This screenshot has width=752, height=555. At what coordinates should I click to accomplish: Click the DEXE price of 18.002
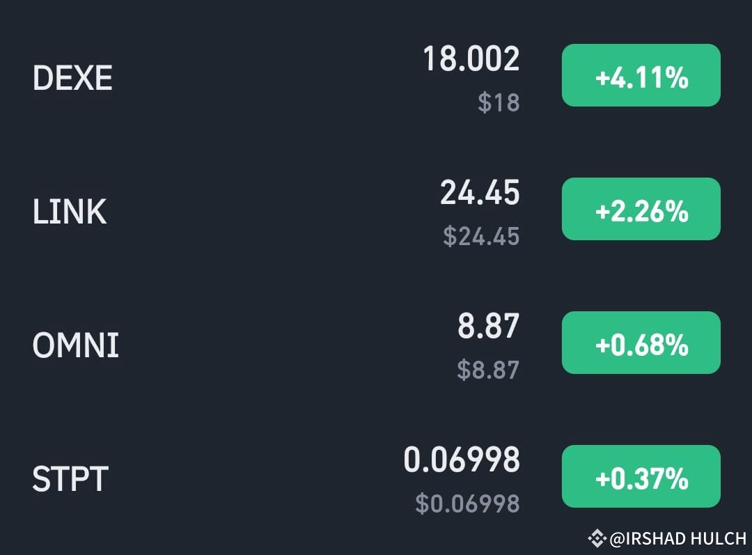coord(471,60)
